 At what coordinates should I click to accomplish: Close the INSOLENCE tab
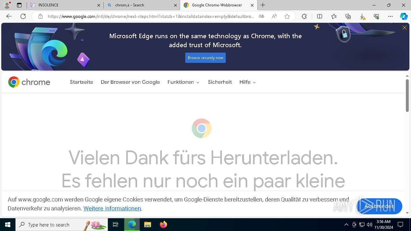coord(99,5)
